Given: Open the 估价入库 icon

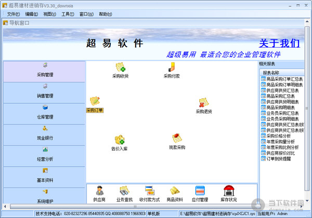Looking at the screenshot, I should click(x=120, y=140).
